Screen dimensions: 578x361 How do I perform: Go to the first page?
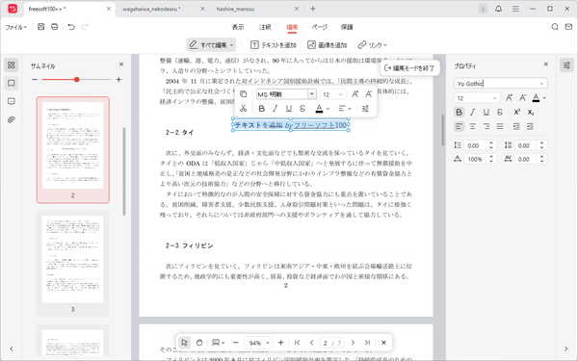297,343
